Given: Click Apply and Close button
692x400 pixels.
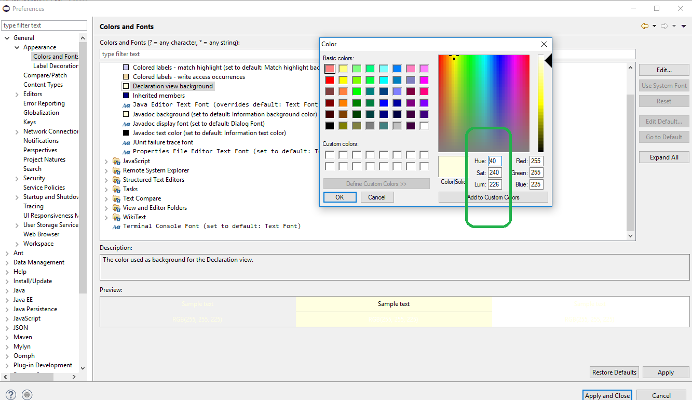Looking at the screenshot, I should coord(607,395).
